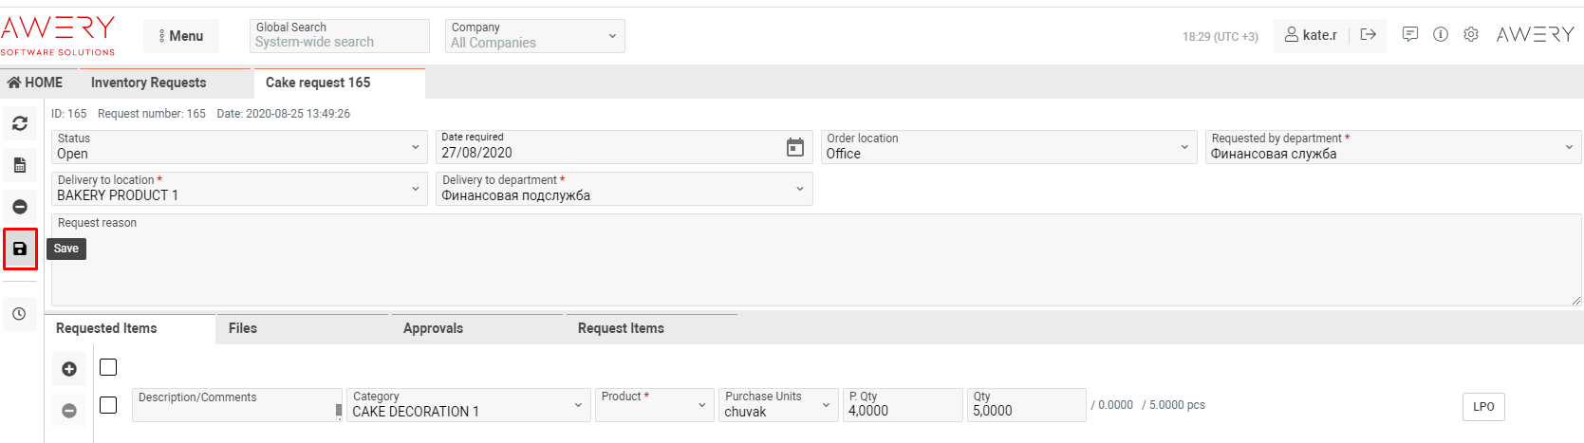Screen dimensions: 1584x443
Task: Click the Save floppy disk icon
Action: click(x=19, y=249)
